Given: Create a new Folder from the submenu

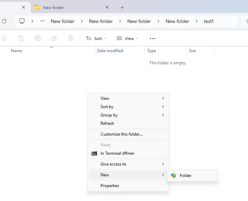Looking at the screenshot, I should tap(192, 176).
